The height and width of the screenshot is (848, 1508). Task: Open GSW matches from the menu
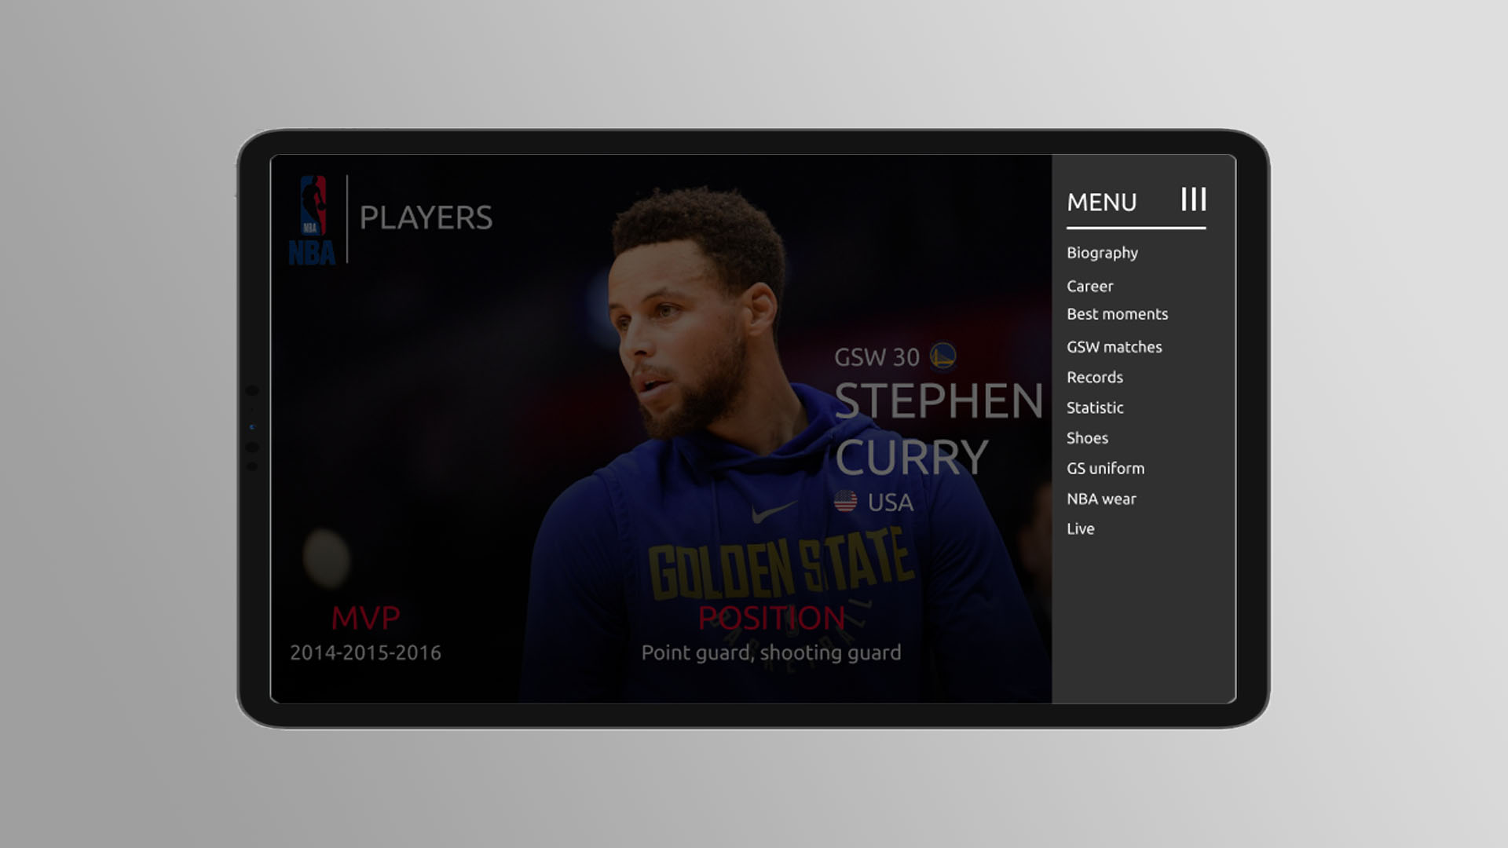coord(1114,347)
